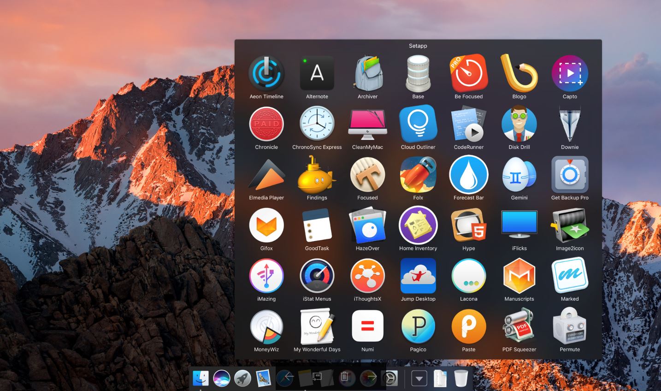Open the Folx rocket icon
The height and width of the screenshot is (391, 661).
tap(418, 175)
